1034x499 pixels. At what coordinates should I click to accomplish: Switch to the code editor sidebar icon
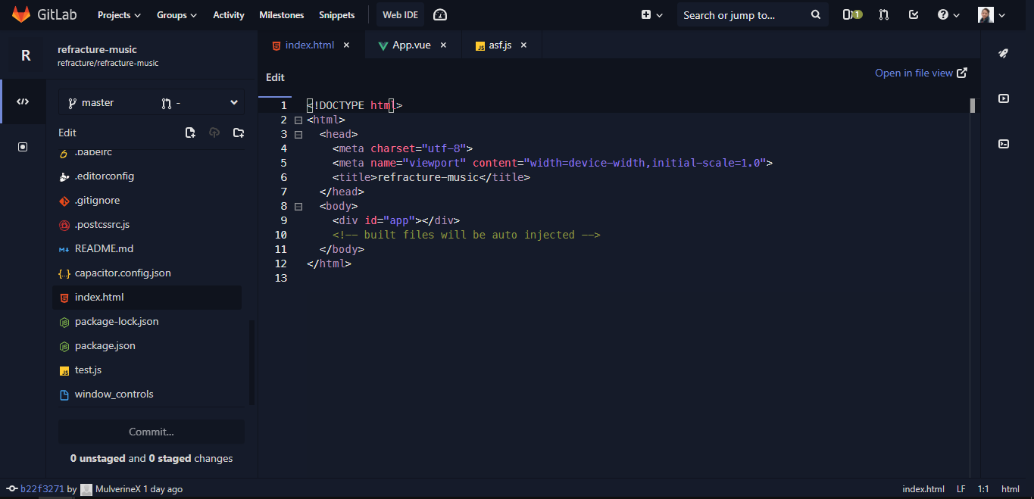[x=23, y=101]
